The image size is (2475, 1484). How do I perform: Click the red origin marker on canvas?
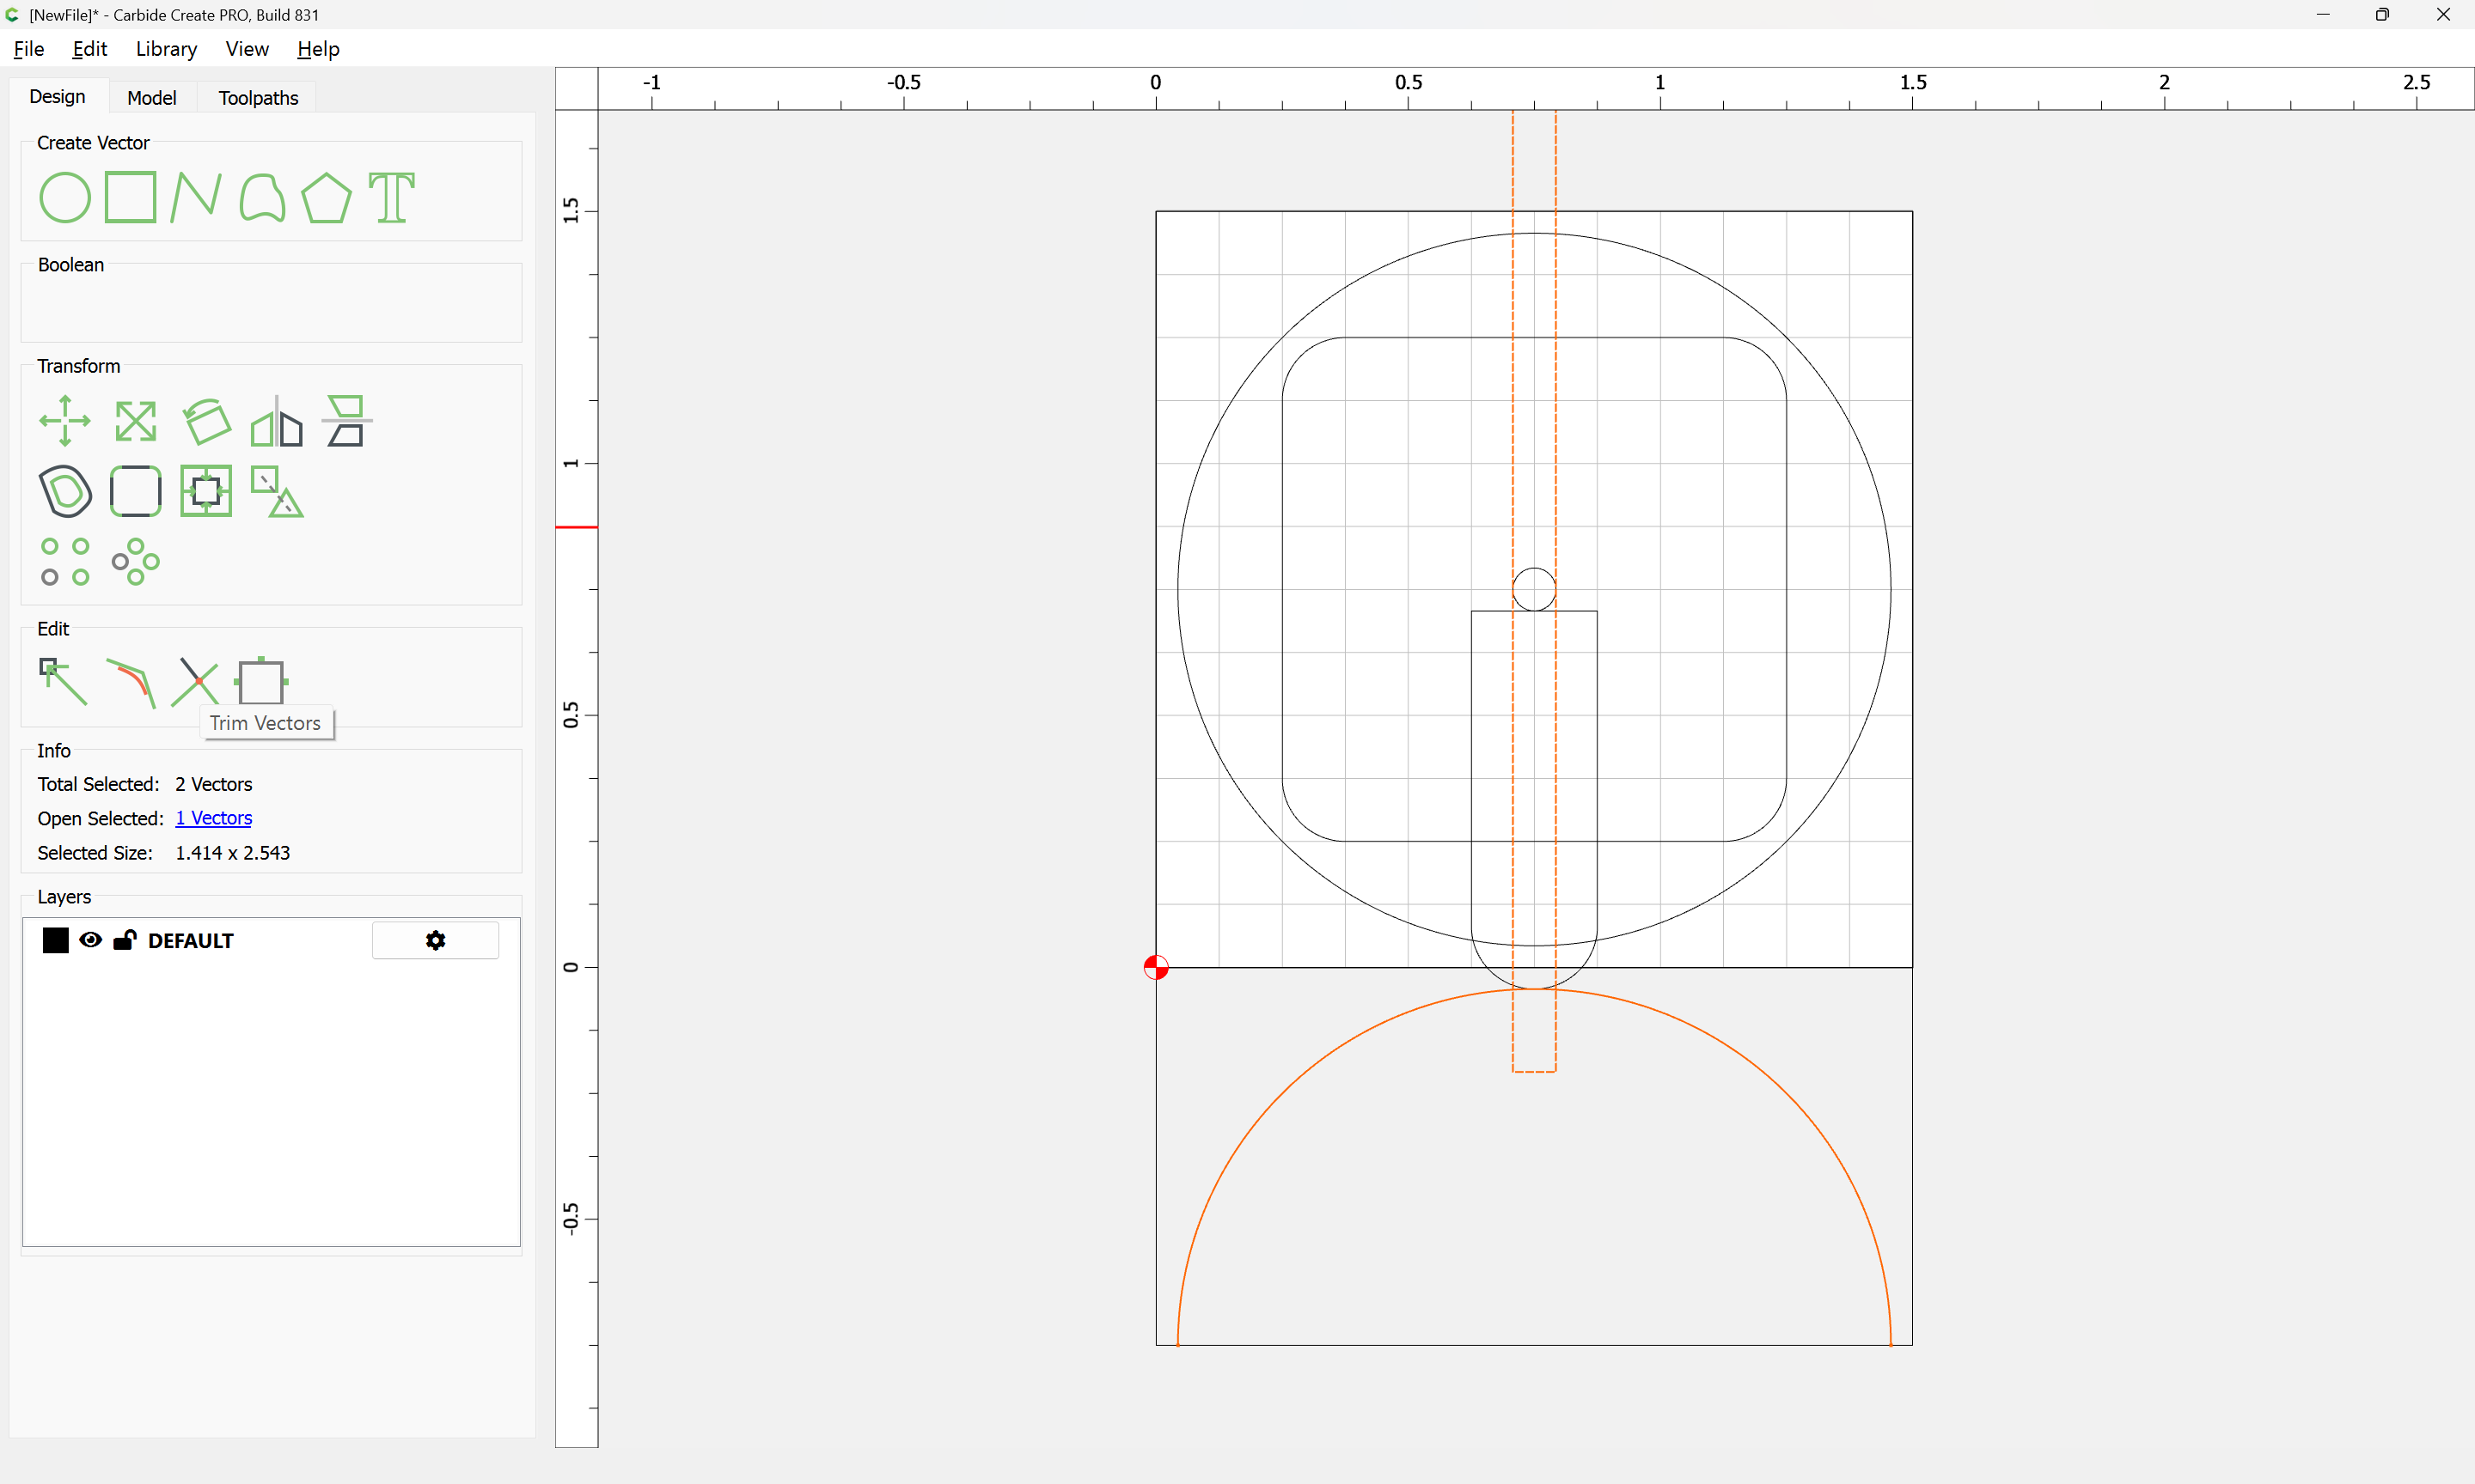[1156, 967]
